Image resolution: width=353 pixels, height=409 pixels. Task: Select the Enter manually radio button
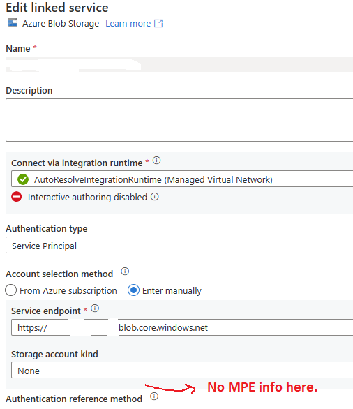[133, 290]
